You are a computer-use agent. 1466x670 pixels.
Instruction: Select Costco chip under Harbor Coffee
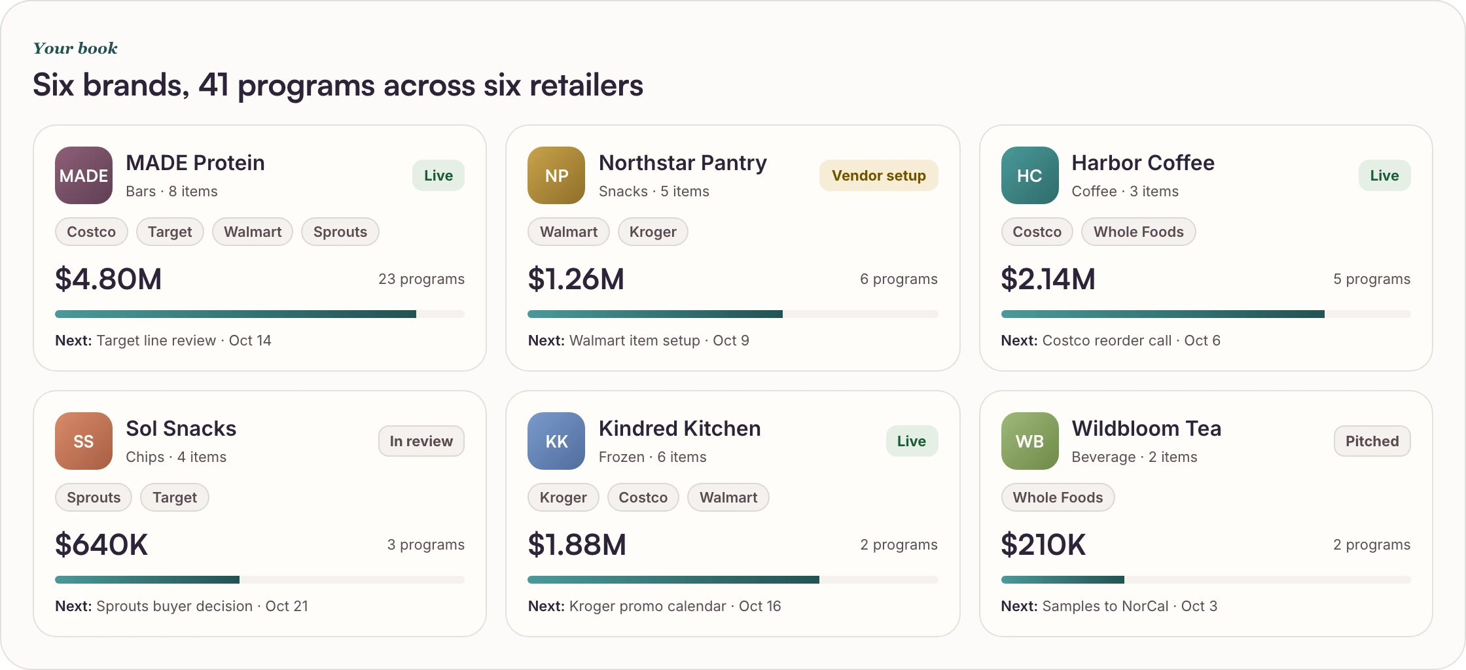[x=1037, y=232]
